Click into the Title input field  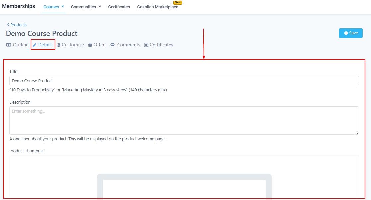[184, 81]
